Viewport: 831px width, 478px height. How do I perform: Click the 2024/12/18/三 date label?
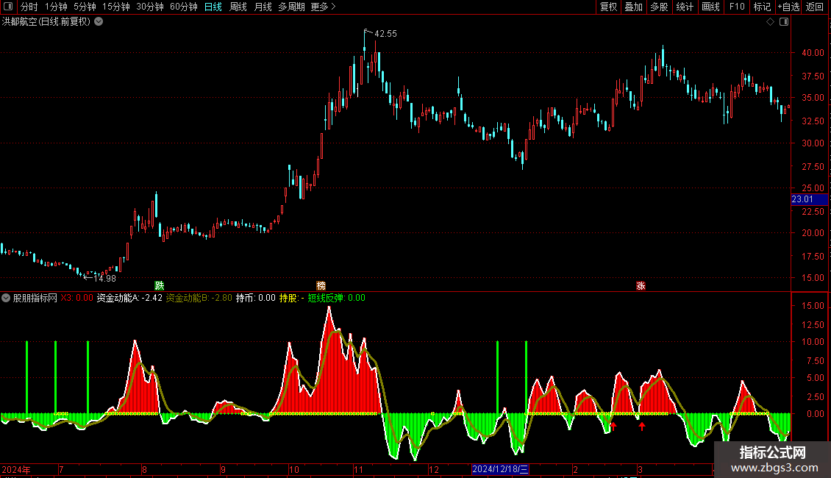tap(500, 469)
